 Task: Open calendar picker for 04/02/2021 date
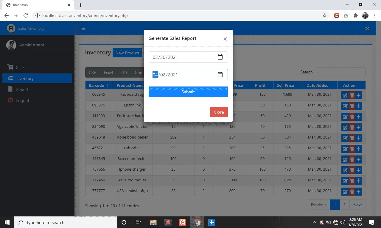pyautogui.click(x=220, y=75)
